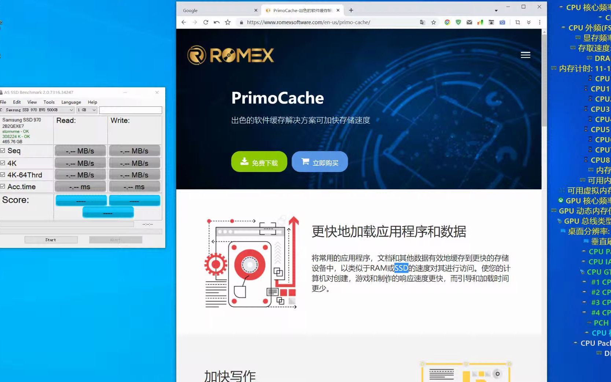Click the AdGuard shield extension icon
This screenshot has height=382, width=611.
tap(459, 22)
